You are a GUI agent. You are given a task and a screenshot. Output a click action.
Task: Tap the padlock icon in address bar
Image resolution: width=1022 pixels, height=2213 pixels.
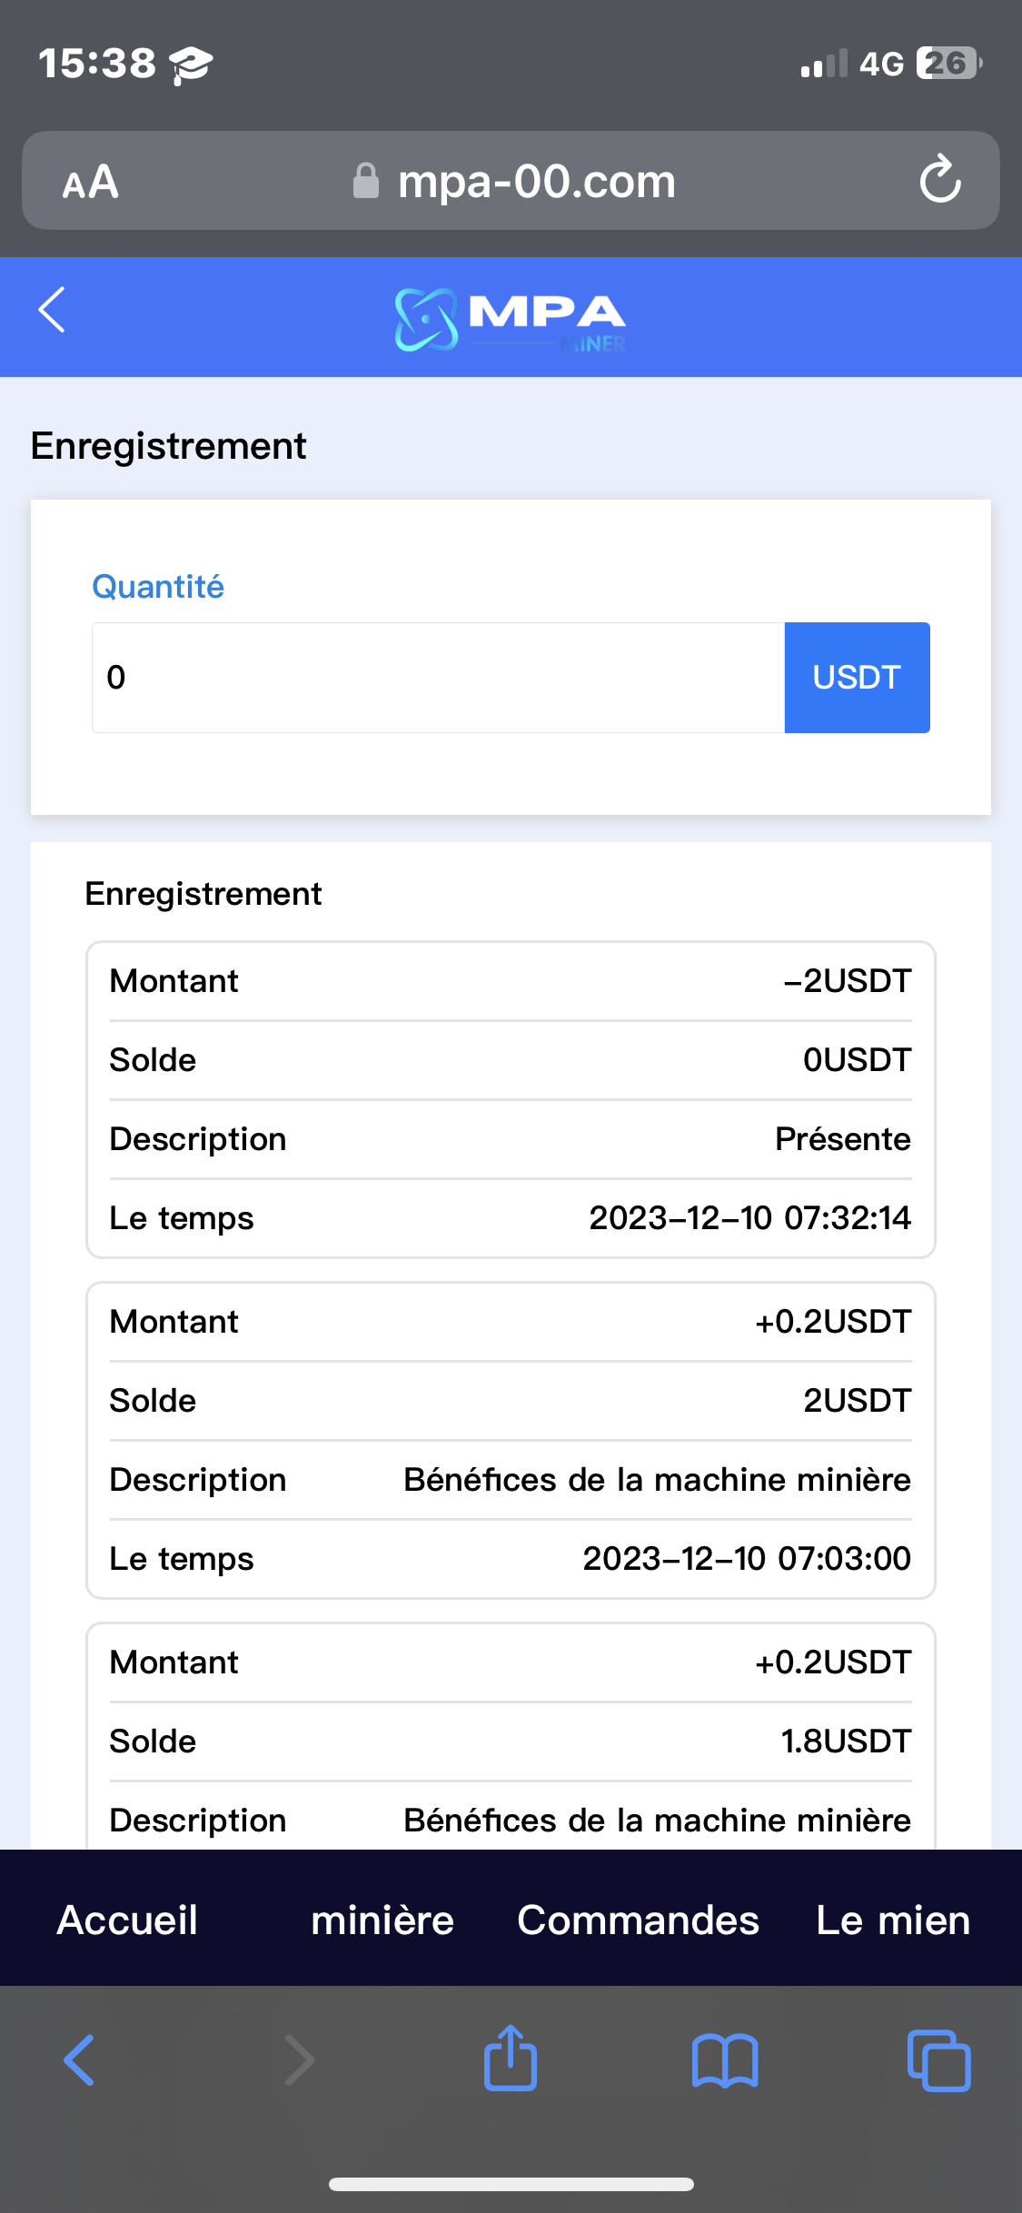(x=365, y=181)
